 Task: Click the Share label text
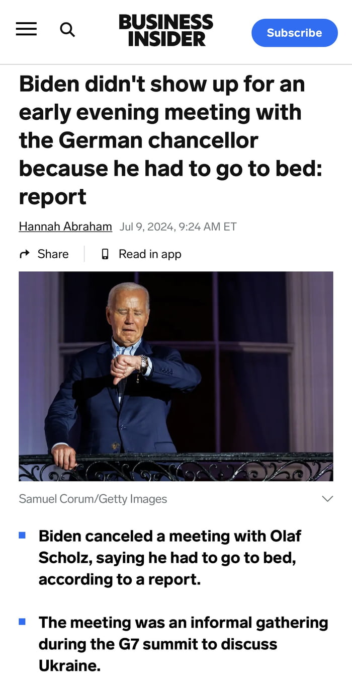click(x=53, y=254)
